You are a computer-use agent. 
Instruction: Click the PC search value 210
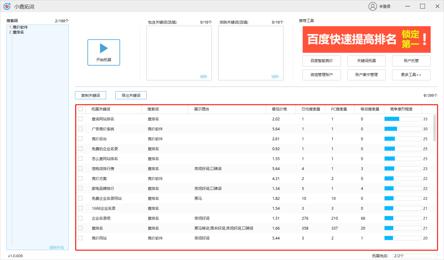(334, 218)
